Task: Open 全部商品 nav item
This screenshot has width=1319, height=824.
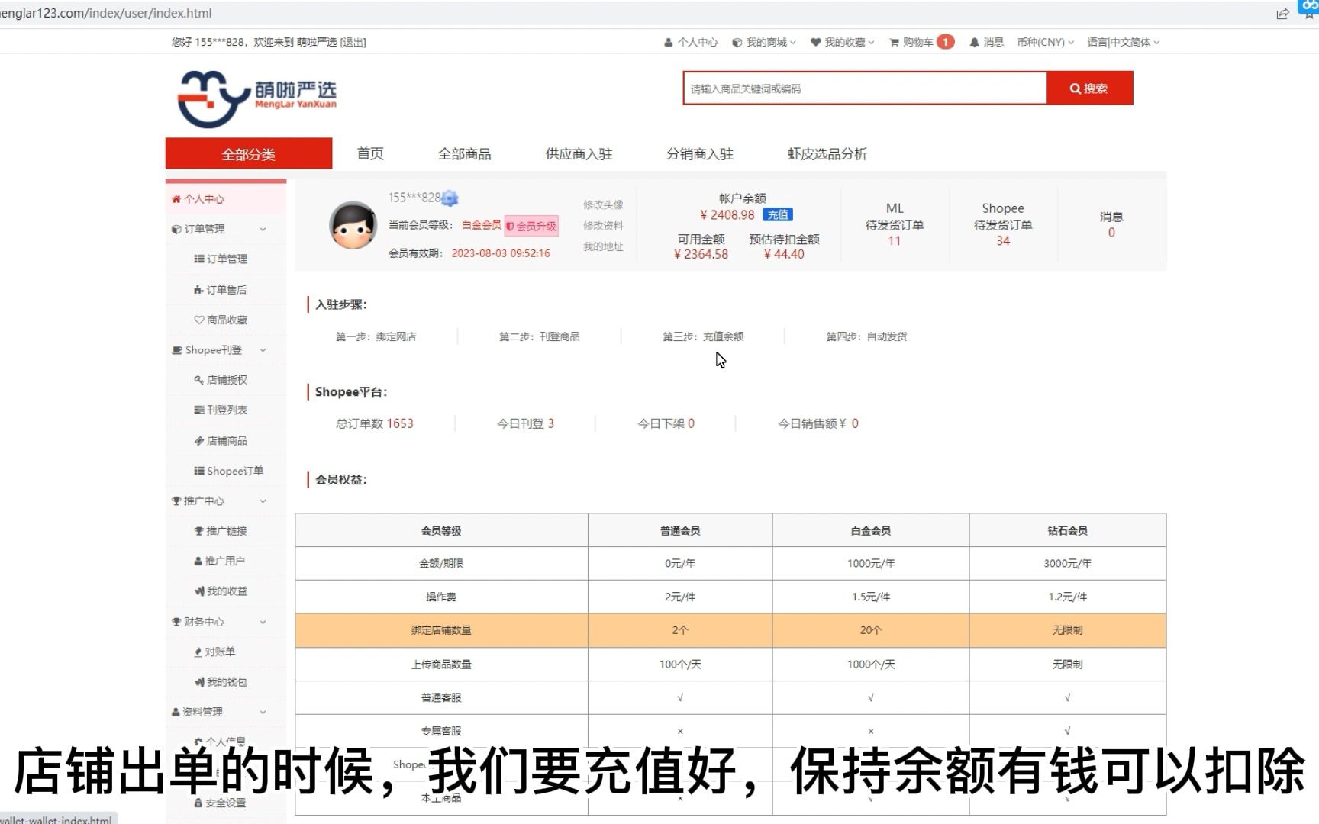Action: pyautogui.click(x=464, y=154)
